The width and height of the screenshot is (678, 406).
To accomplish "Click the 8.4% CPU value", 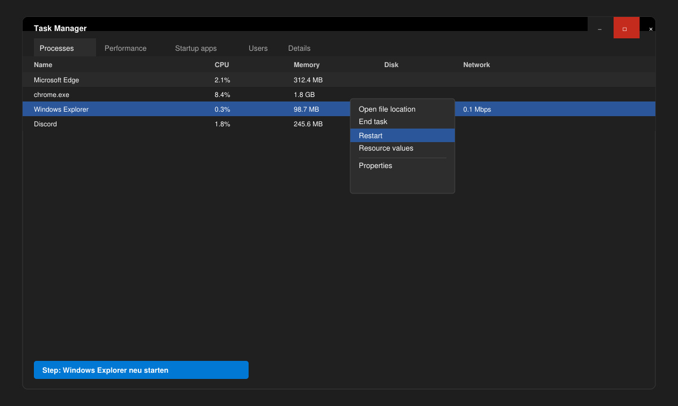I will tap(223, 95).
